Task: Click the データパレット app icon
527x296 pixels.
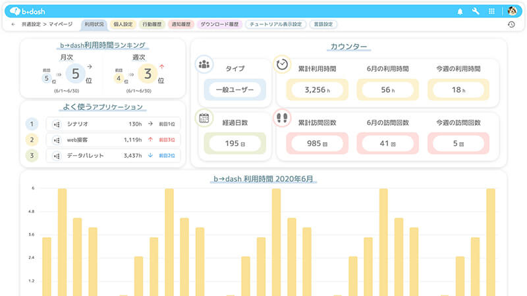Action: (57, 156)
